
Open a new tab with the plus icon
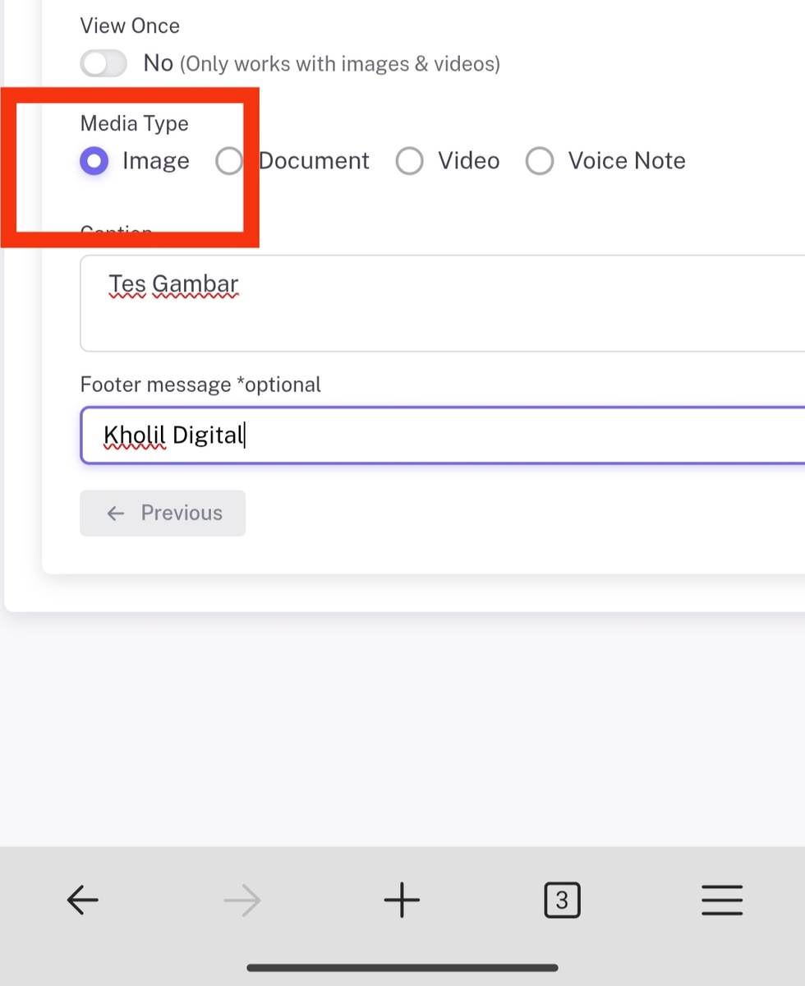(402, 900)
